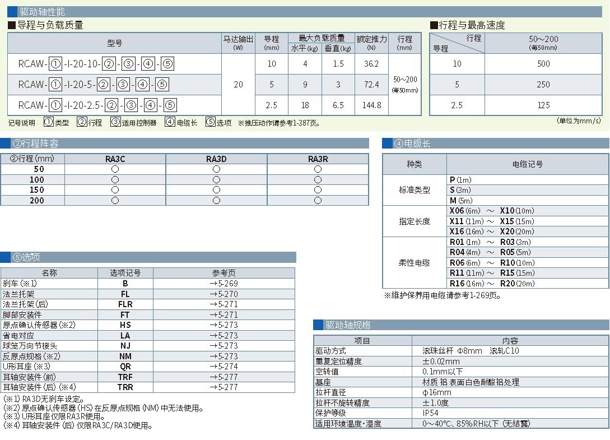
Task: Select the RA3D column header
Action: [x=216, y=159]
